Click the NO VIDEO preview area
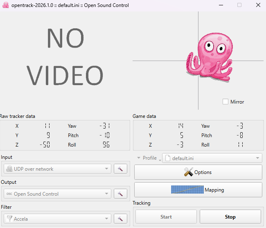 tap(65, 57)
